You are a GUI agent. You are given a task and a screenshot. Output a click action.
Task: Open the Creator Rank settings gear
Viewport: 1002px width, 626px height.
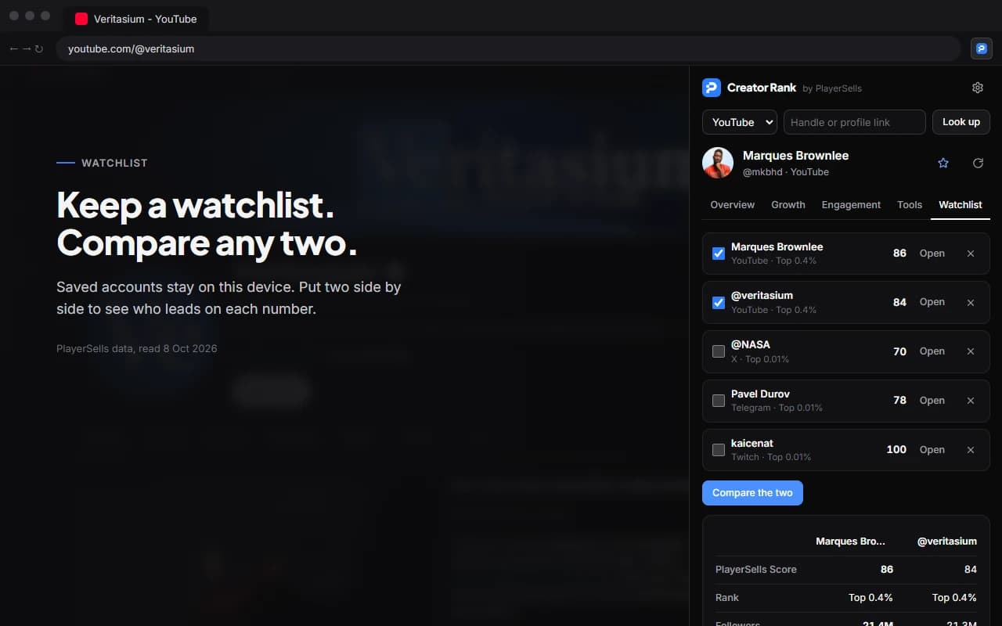978,88
